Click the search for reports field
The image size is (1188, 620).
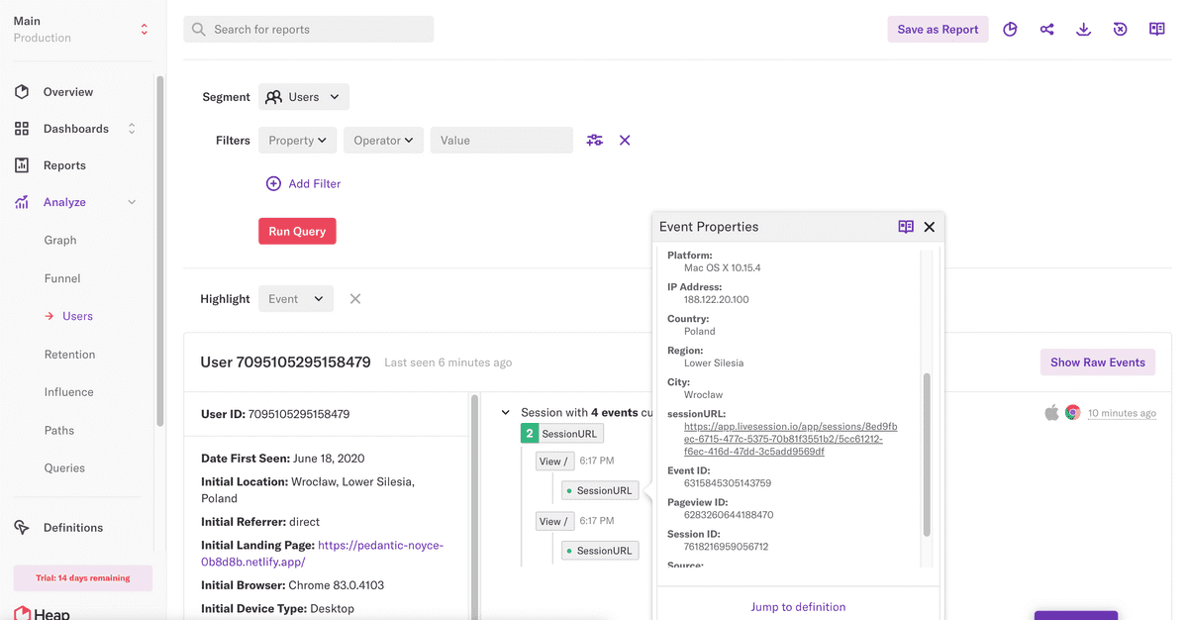[308, 29]
